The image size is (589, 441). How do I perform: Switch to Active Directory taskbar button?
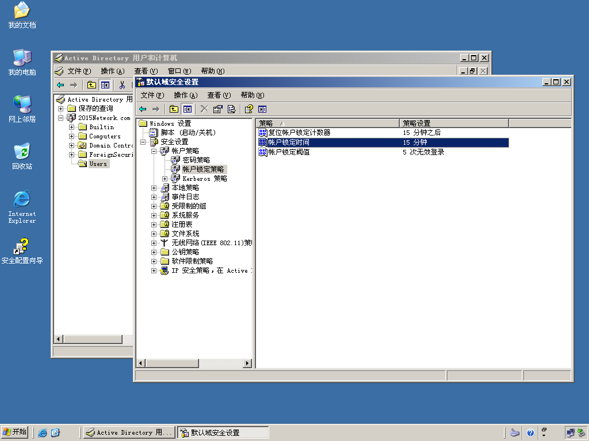tap(129, 433)
